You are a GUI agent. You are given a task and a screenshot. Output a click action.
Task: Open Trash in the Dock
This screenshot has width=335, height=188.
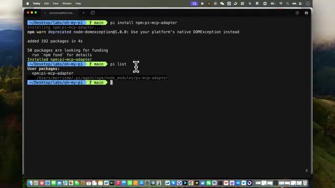click(305, 183)
